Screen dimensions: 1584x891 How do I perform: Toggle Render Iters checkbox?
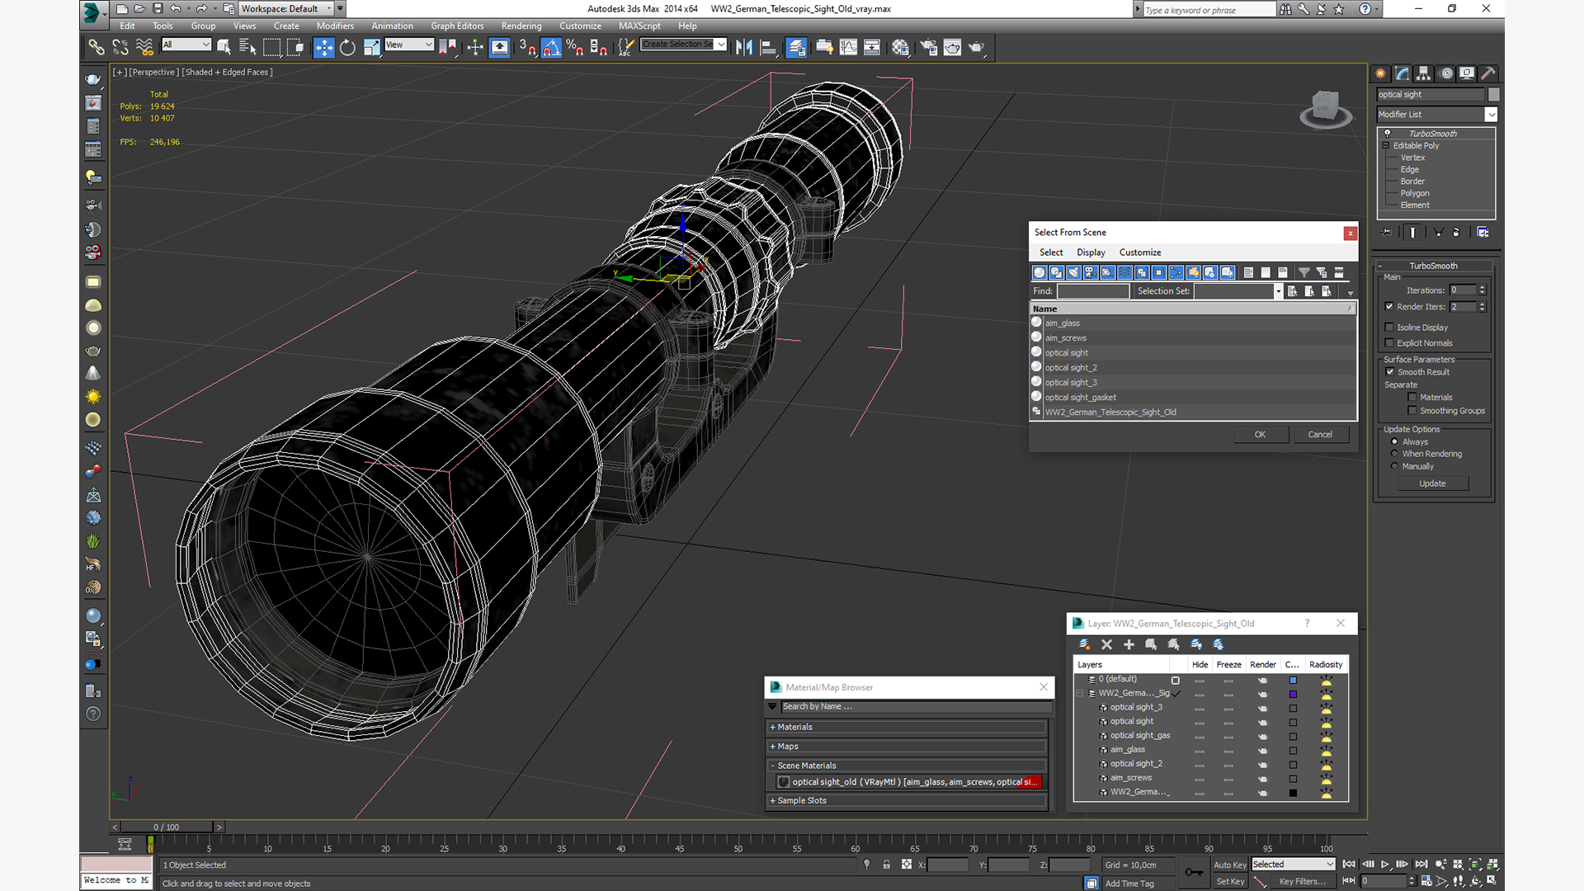(x=1389, y=307)
